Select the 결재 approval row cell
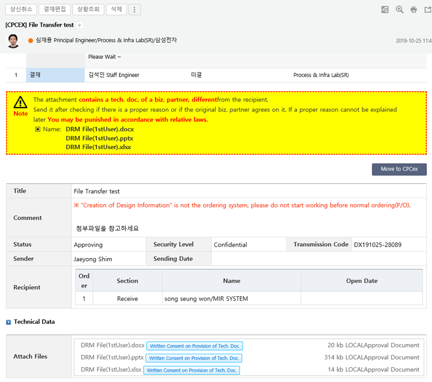 click(55, 75)
